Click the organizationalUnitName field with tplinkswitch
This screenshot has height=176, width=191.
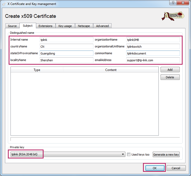[x=153, y=46]
